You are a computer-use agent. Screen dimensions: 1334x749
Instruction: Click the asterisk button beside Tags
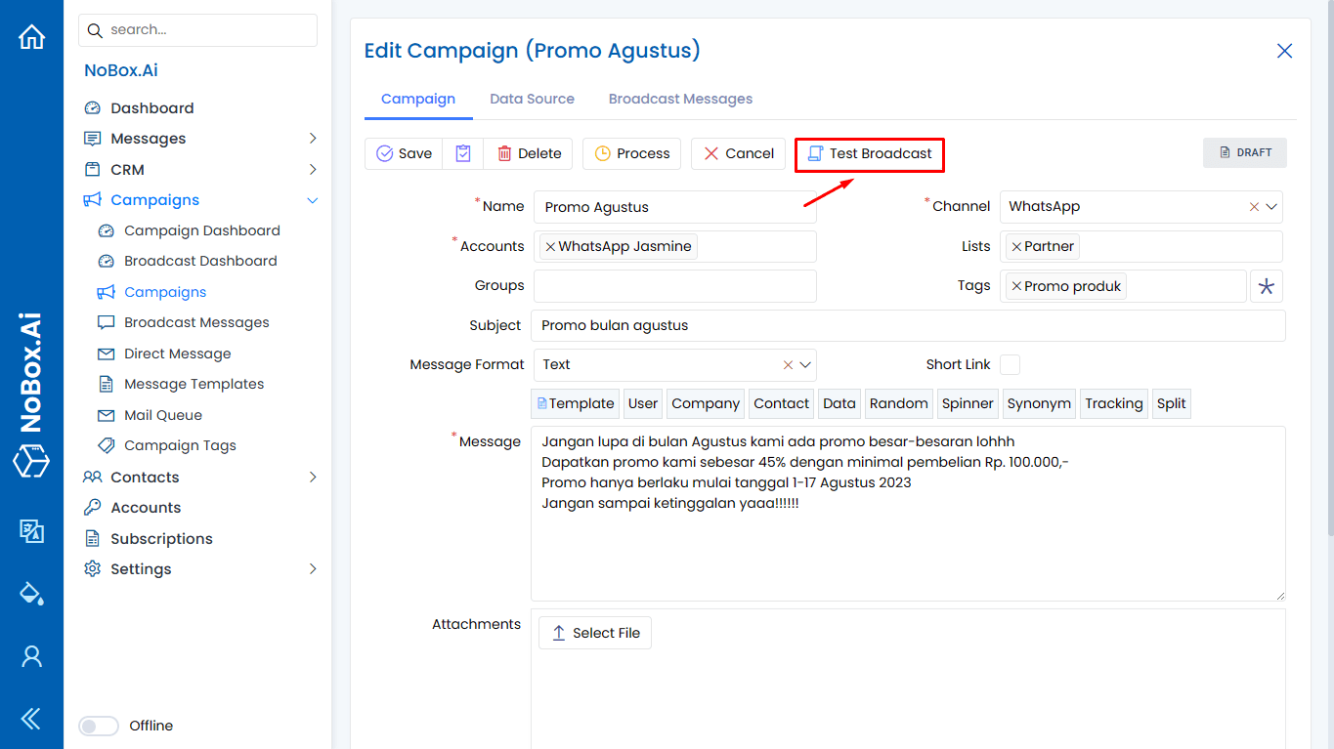(x=1266, y=286)
